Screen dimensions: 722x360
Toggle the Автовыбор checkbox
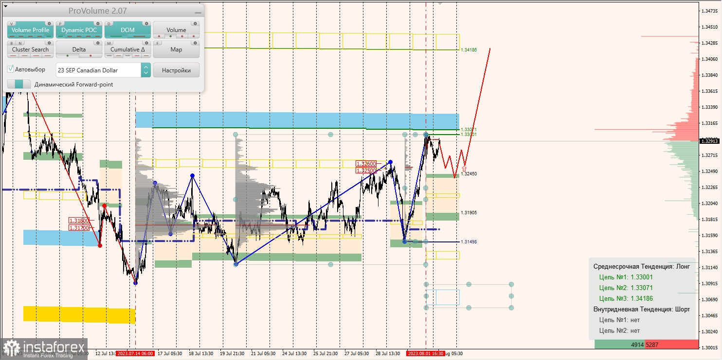(x=10, y=69)
